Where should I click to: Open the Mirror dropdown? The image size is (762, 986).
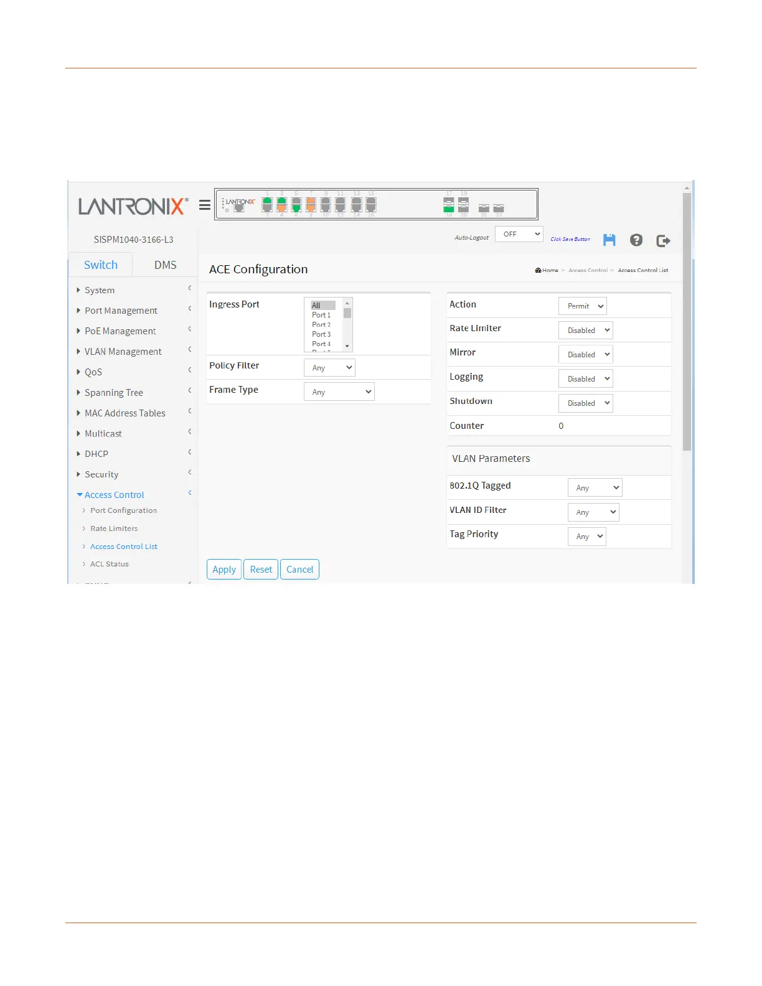(x=586, y=355)
